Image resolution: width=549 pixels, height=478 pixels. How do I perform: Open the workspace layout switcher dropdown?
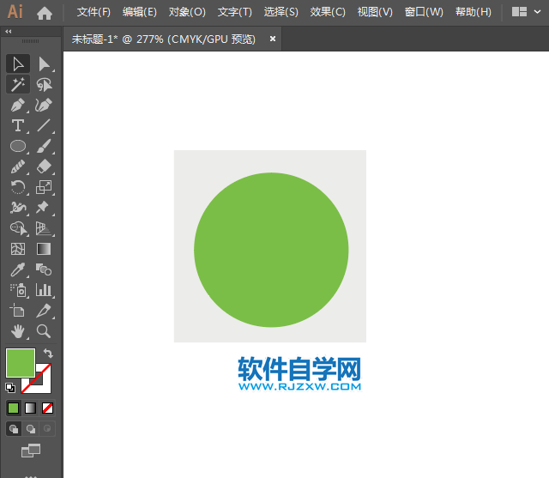coord(526,12)
